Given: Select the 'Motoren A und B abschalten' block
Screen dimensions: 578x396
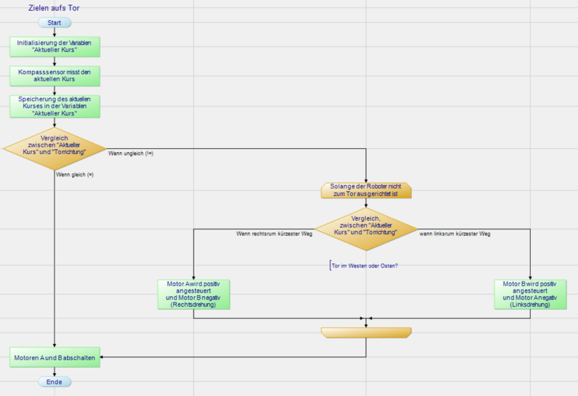Looking at the screenshot, I should pos(54,358).
